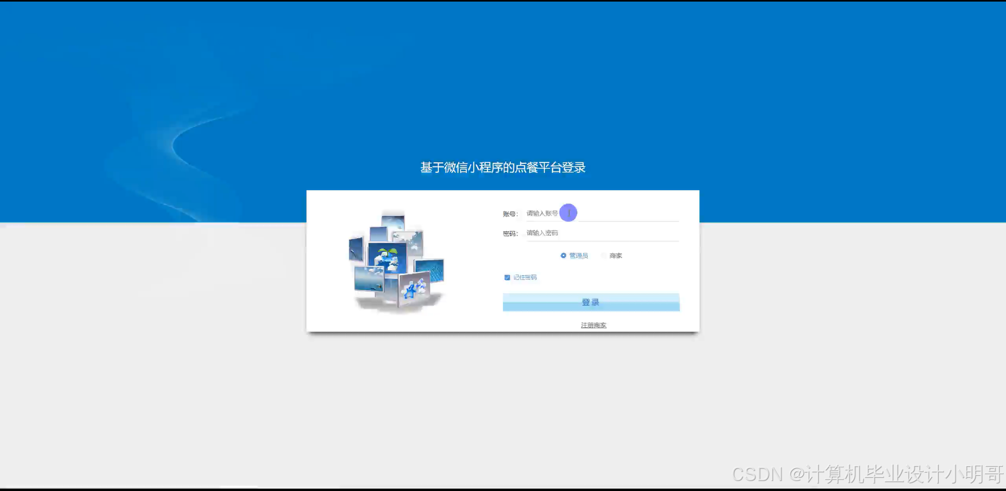Click the 账号 label text

click(509, 213)
